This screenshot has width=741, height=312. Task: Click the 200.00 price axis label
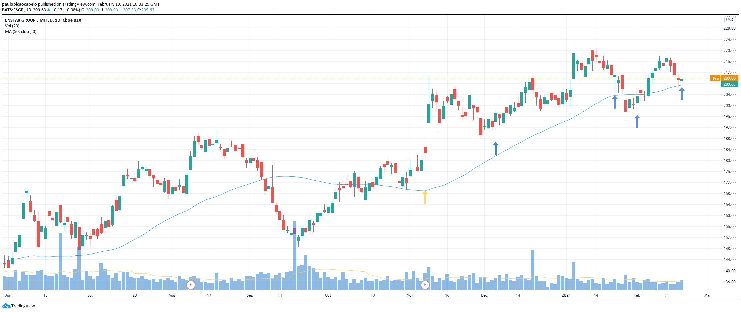tap(729, 106)
